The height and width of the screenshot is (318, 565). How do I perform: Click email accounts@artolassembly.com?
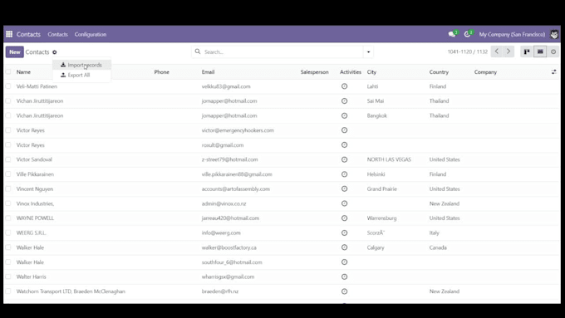(236, 188)
